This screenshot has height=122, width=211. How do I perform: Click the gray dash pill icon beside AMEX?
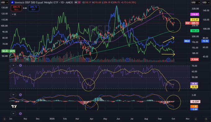[76, 2]
